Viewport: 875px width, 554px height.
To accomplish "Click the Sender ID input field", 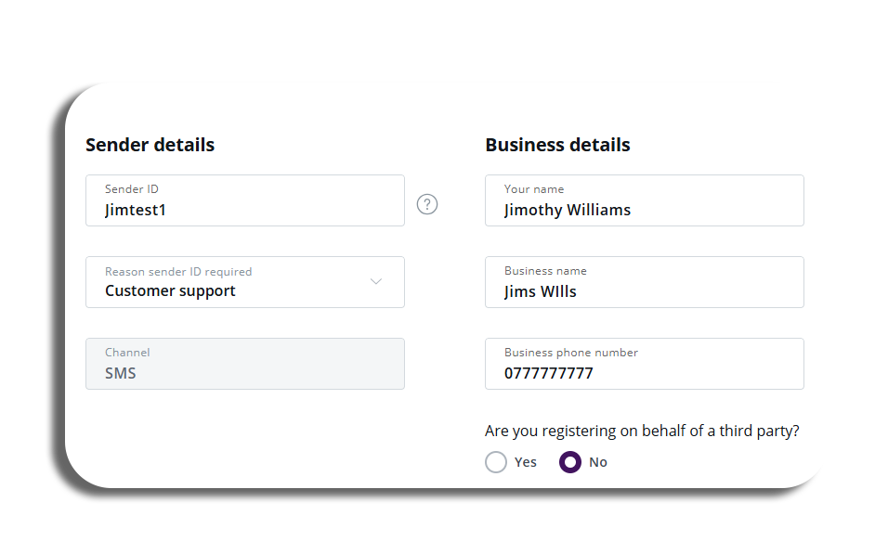I will click(245, 200).
